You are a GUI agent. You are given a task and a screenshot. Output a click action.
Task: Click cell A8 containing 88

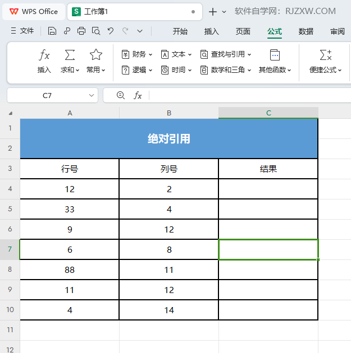(70, 270)
